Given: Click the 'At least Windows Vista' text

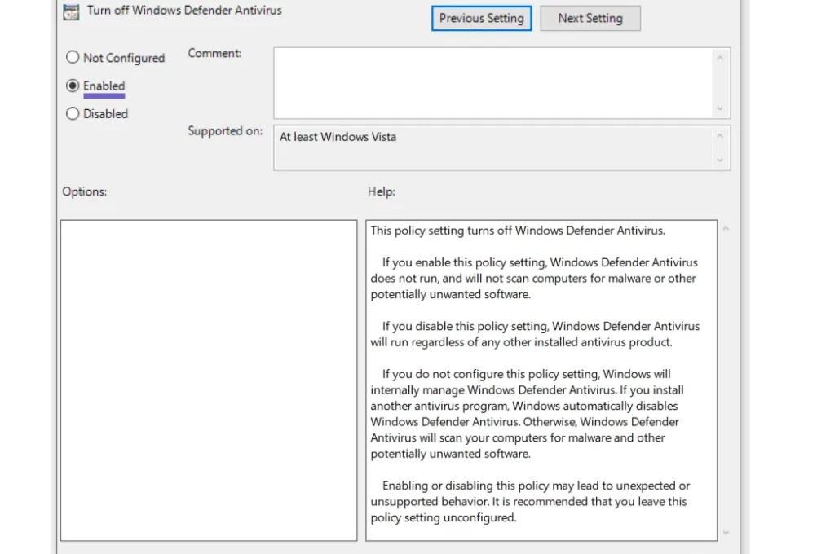Looking at the screenshot, I should pyautogui.click(x=338, y=137).
